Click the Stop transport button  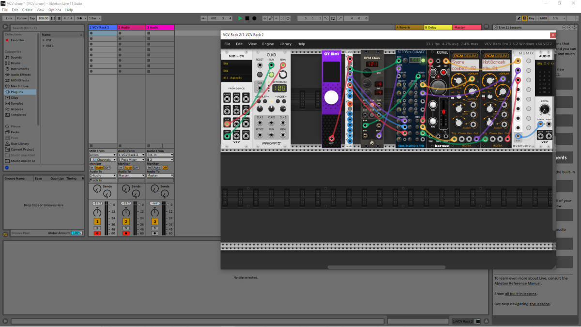point(247,18)
